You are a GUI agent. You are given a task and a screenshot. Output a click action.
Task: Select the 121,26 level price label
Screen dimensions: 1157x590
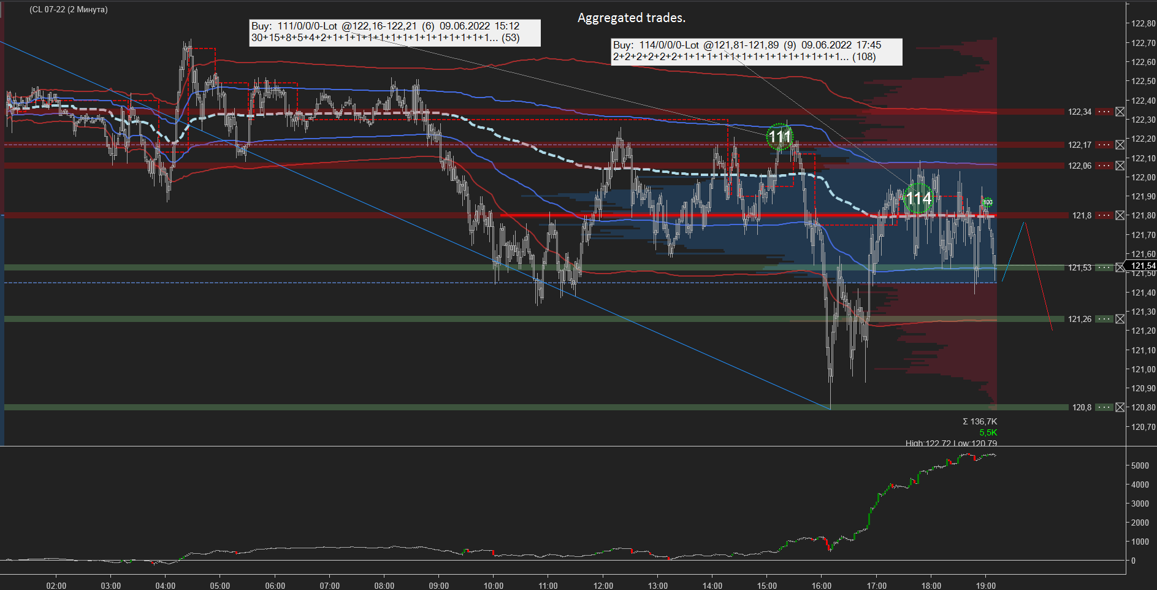coord(1080,319)
